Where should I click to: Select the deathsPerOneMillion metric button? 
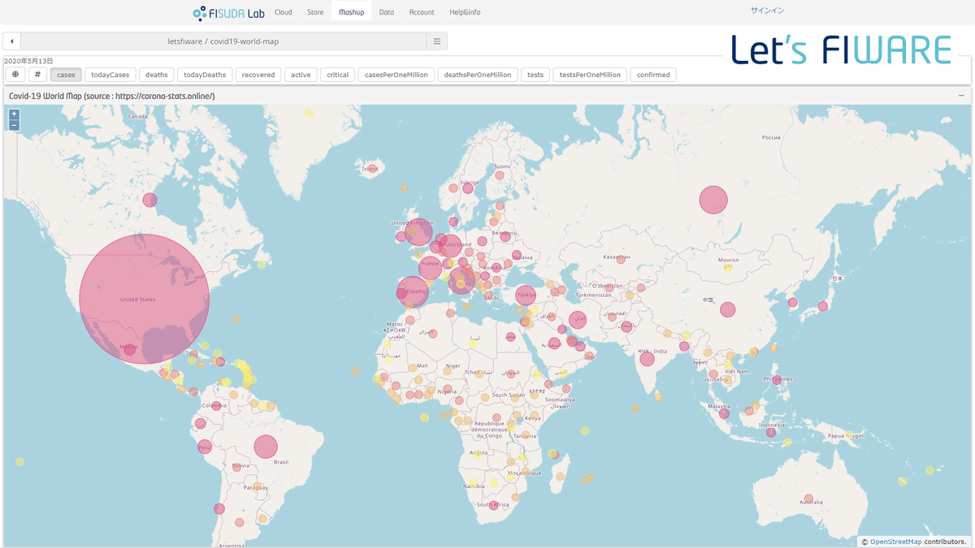point(478,75)
